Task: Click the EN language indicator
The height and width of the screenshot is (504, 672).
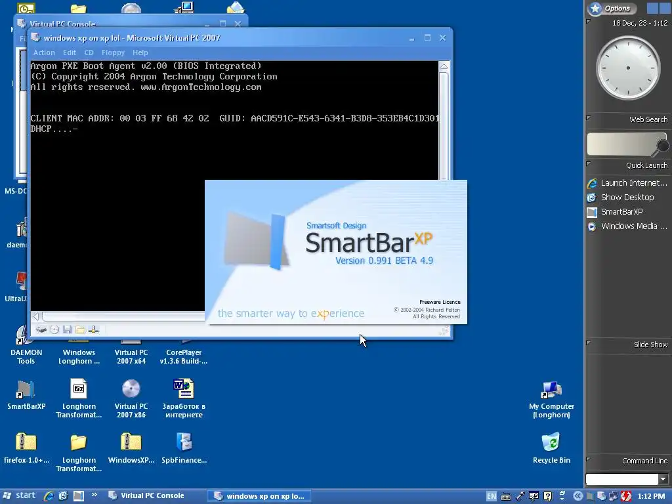Action: (x=491, y=496)
